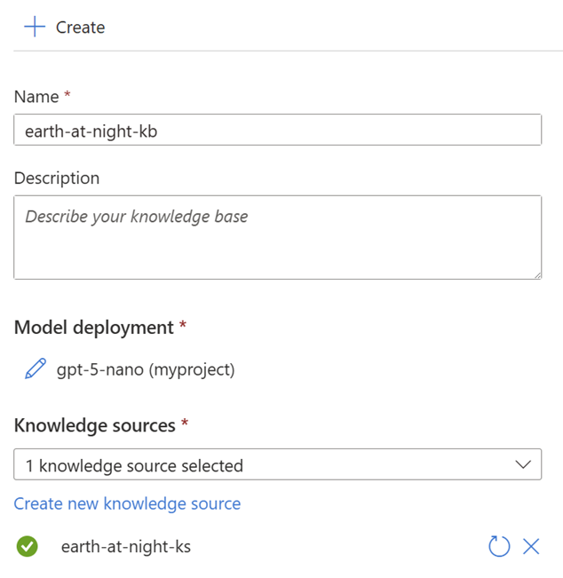Click the Name field label

(x=36, y=97)
